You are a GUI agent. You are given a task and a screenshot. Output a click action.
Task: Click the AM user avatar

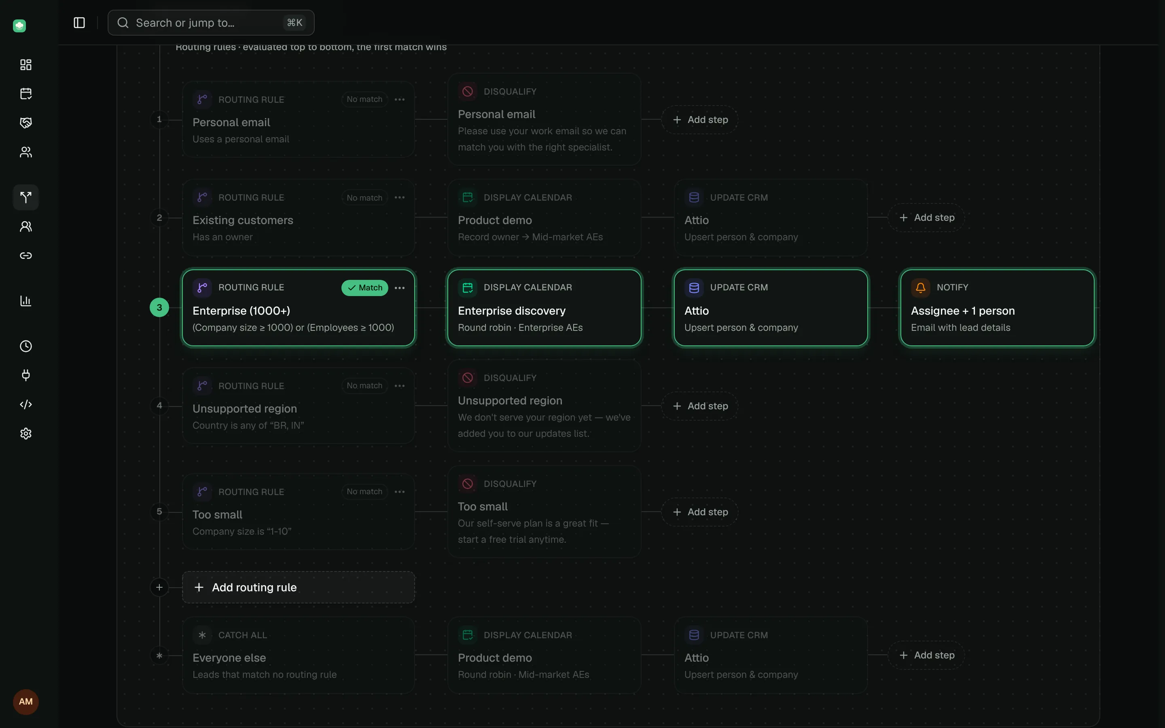click(26, 702)
